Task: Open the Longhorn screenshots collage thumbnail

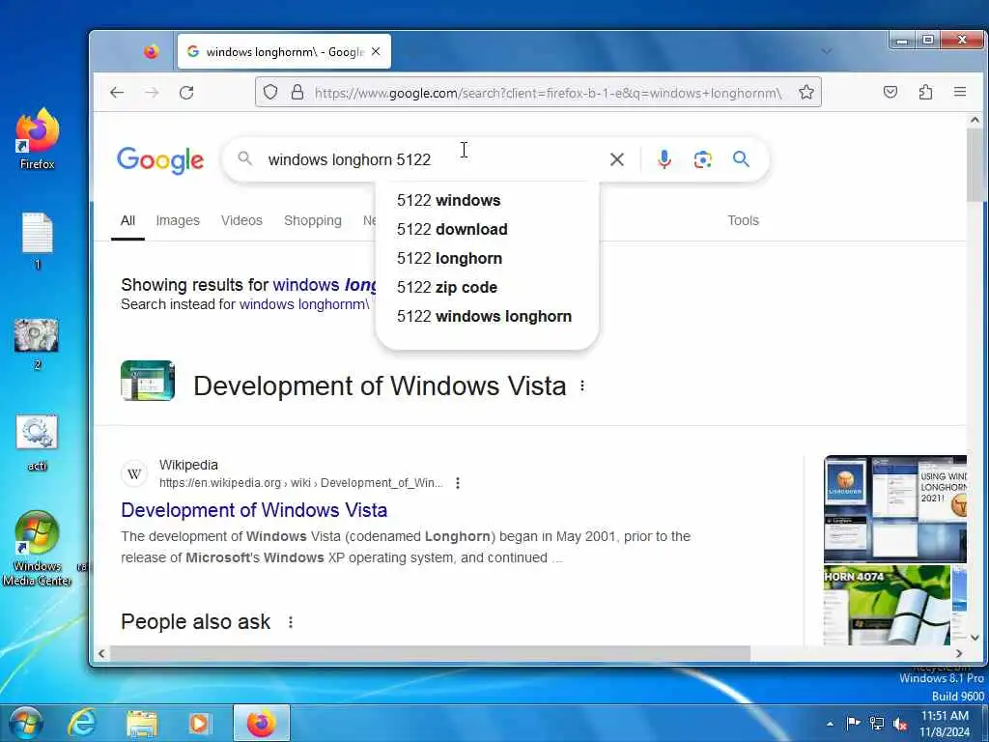Action: point(894,508)
